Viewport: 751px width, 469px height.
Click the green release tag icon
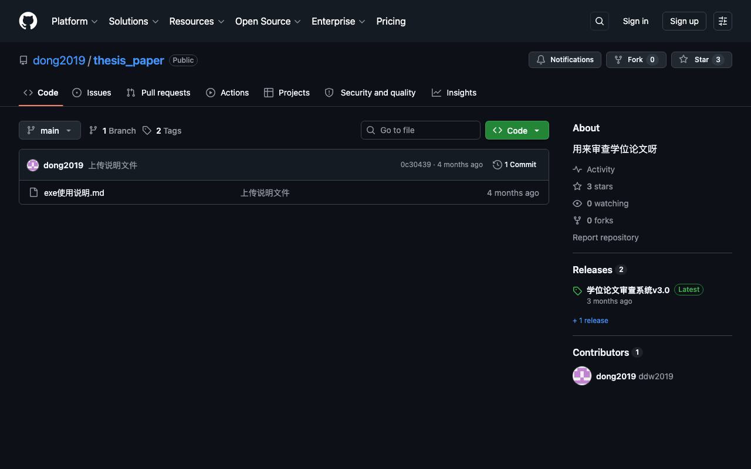577,291
